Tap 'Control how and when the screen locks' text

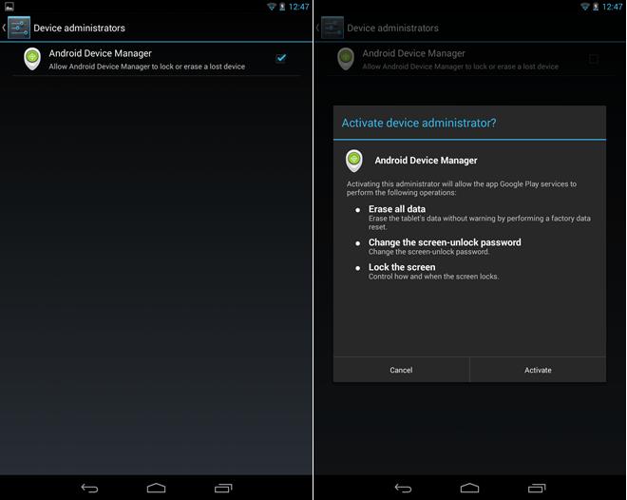(433, 277)
